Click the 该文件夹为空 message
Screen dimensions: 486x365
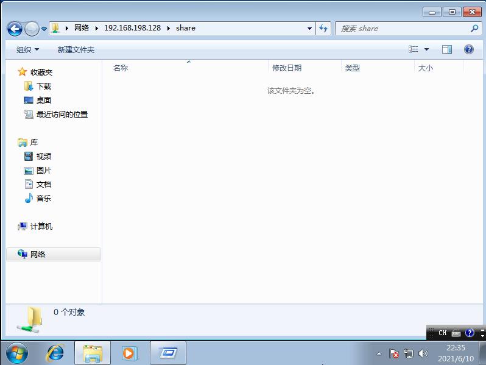pos(291,91)
